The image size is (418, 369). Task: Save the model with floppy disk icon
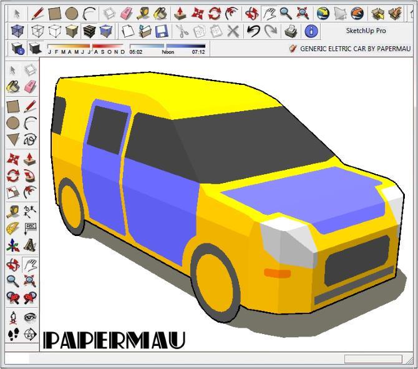coord(161,31)
